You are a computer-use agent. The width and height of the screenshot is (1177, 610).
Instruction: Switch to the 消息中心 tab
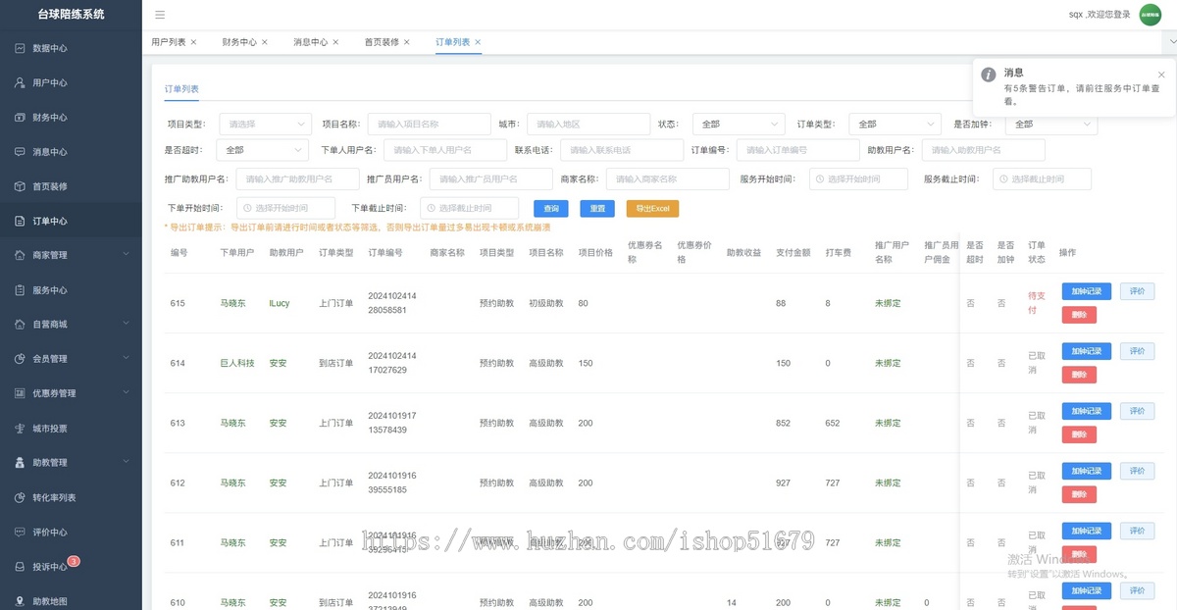tap(311, 42)
